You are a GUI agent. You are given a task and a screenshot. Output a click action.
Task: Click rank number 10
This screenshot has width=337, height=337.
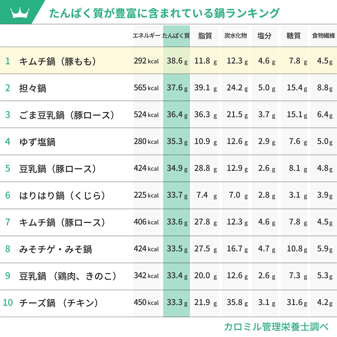coord(8,303)
